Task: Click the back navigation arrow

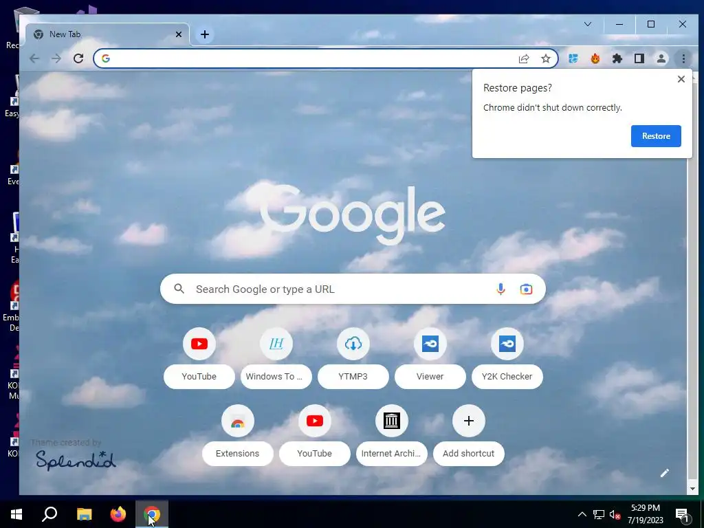Action: coord(34,58)
